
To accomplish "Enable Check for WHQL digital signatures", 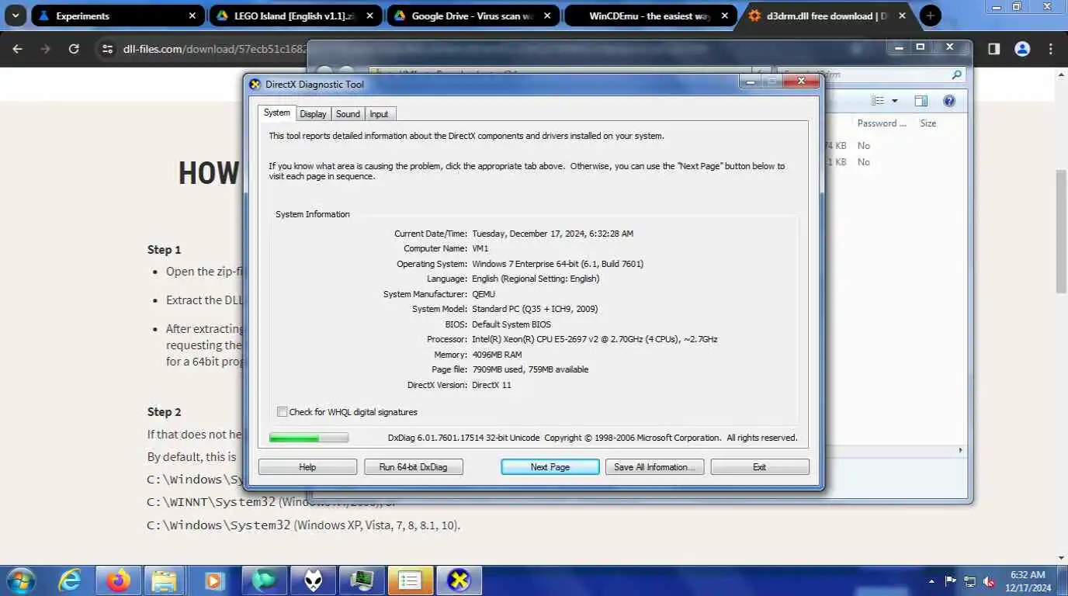I will coord(283,412).
